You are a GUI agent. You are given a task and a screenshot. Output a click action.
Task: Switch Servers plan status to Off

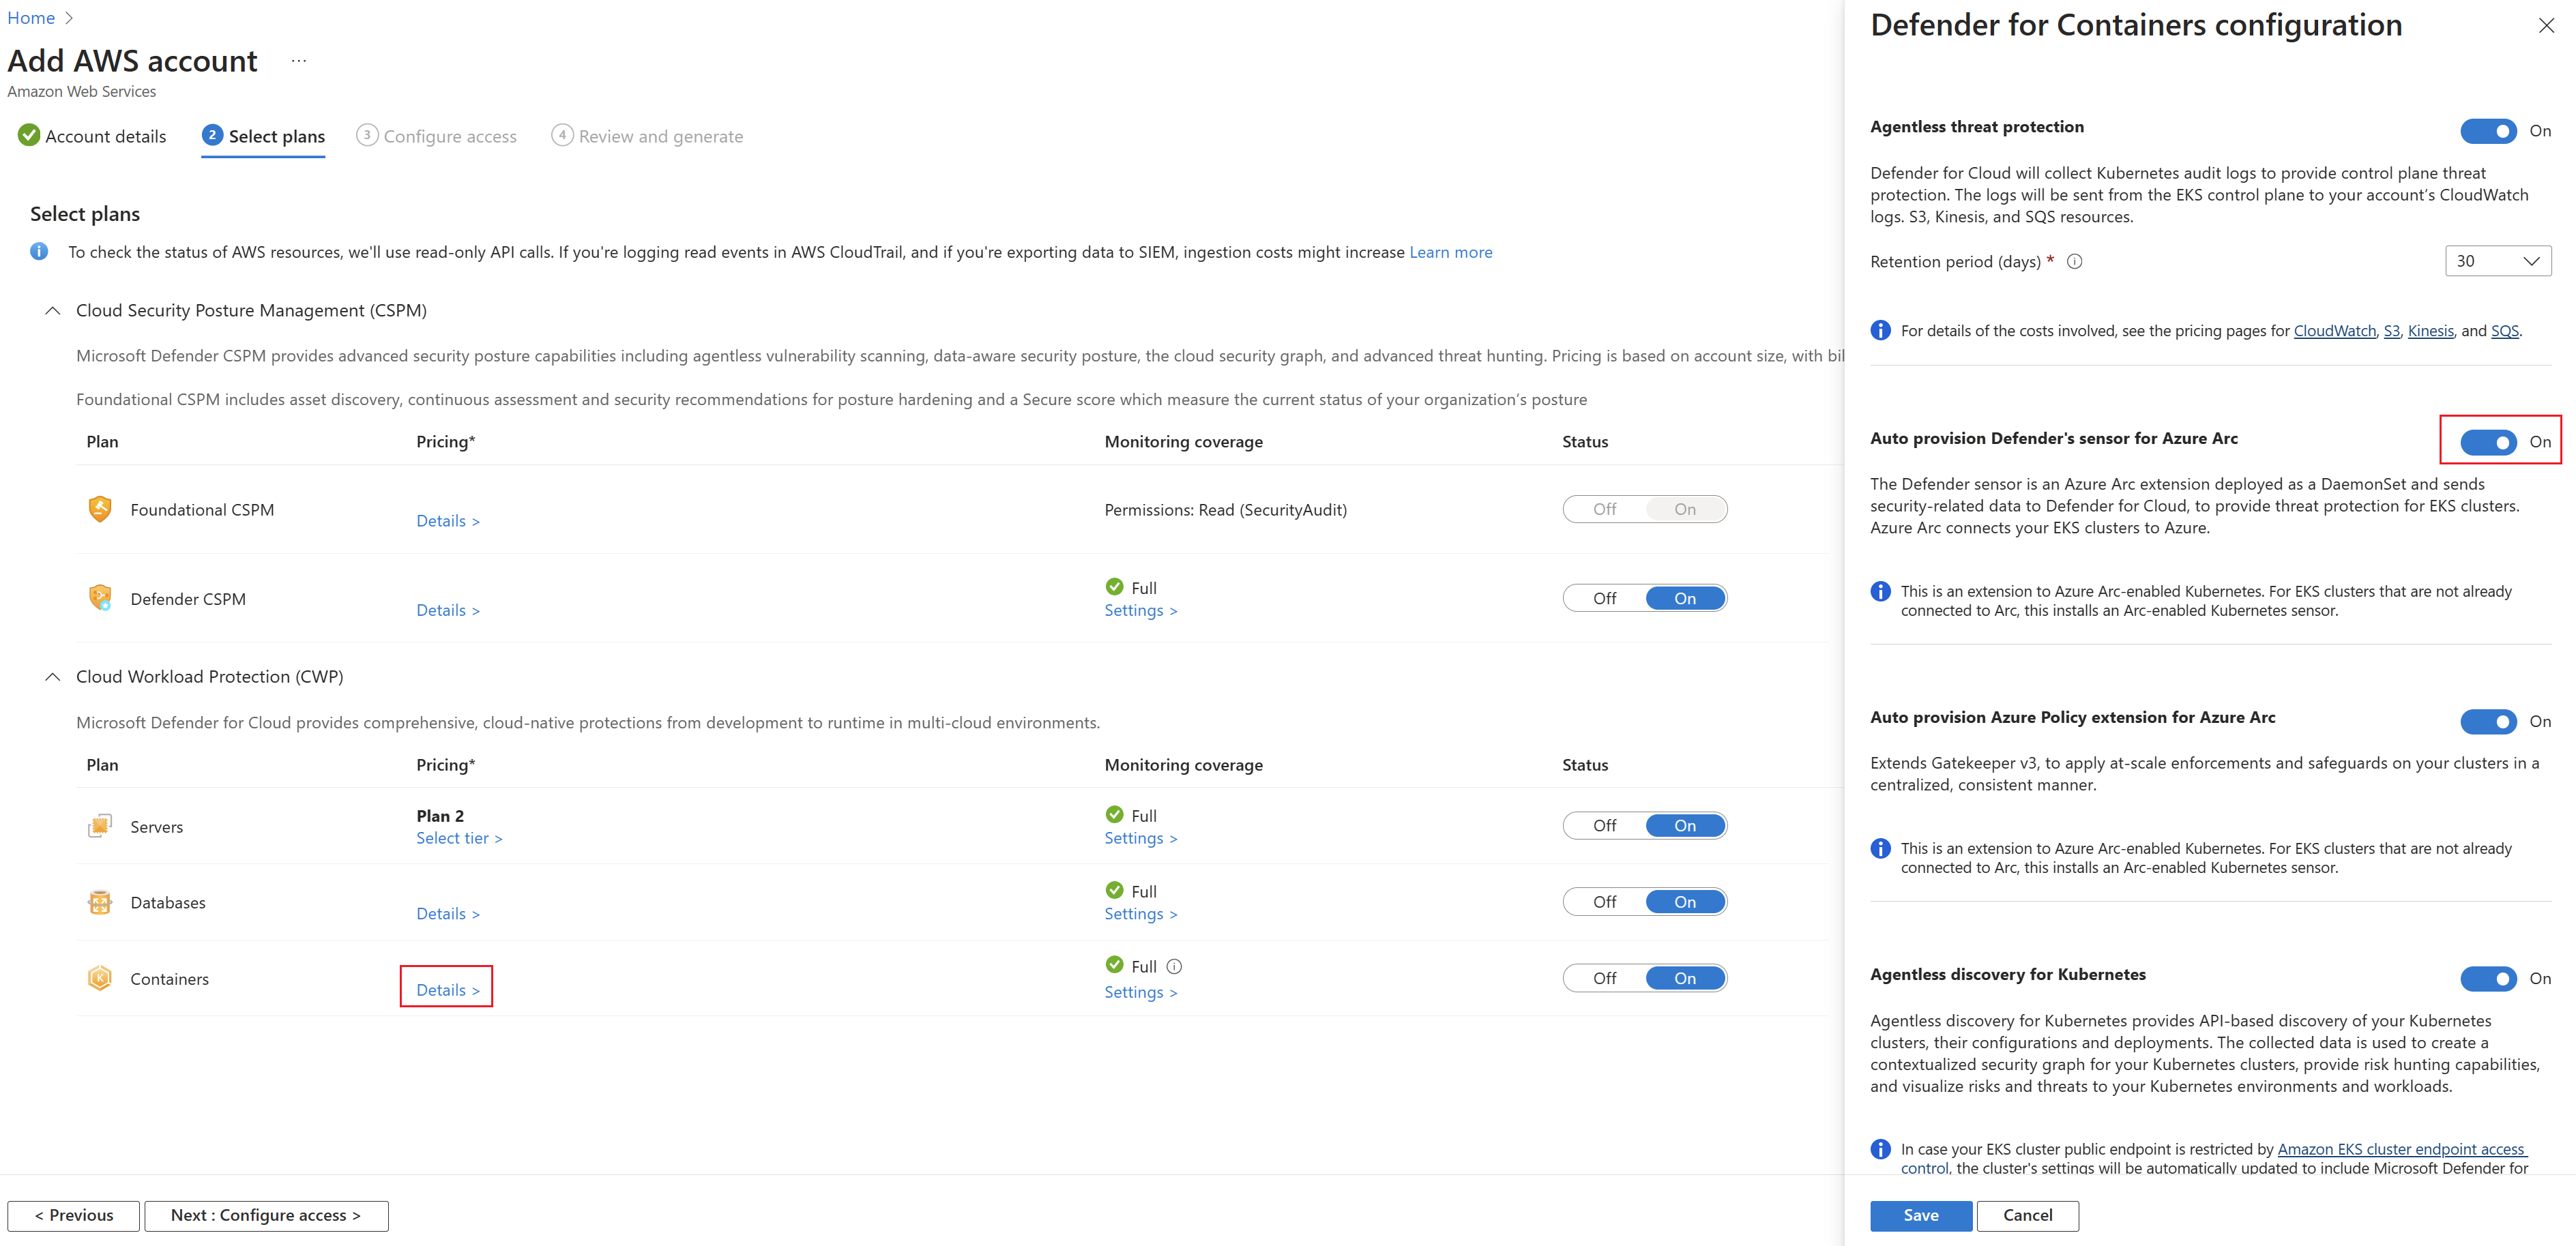[1604, 825]
